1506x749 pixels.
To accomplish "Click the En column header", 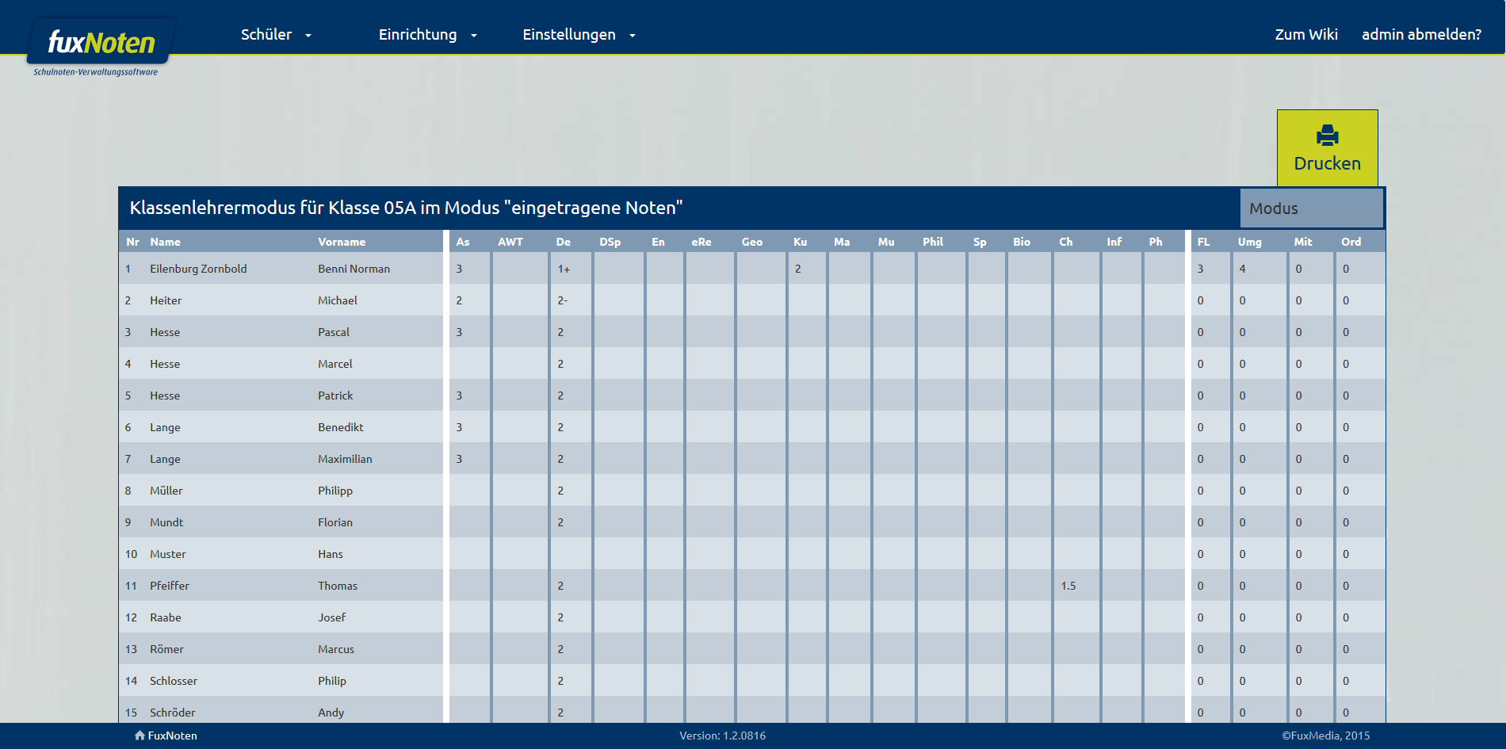I will click(658, 242).
